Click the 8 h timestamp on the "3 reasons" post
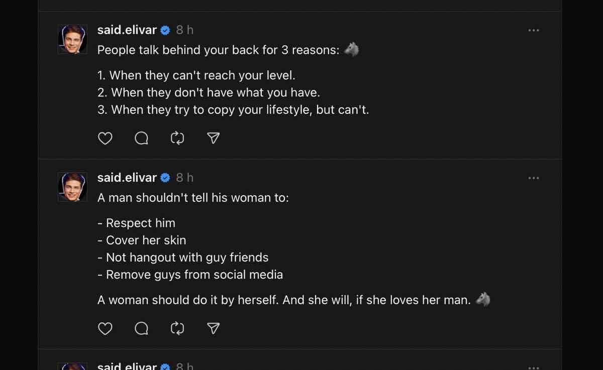Image resolution: width=603 pixels, height=370 pixels. [184, 30]
